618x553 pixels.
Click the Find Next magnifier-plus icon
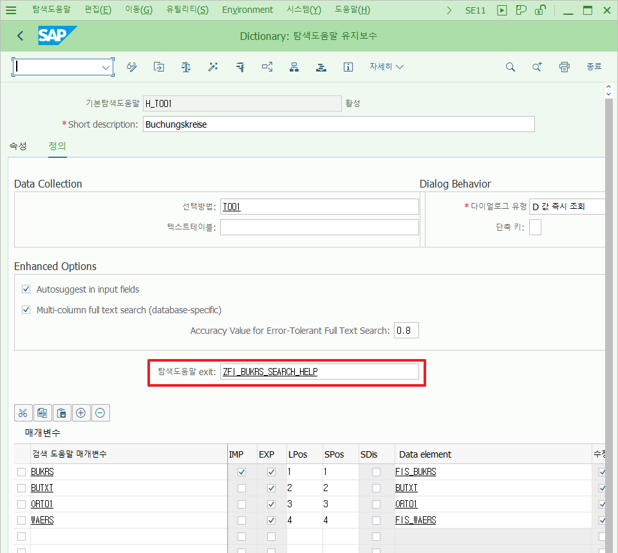(537, 66)
